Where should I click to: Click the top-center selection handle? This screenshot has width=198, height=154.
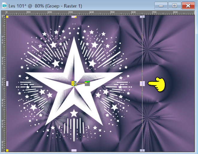74,17
